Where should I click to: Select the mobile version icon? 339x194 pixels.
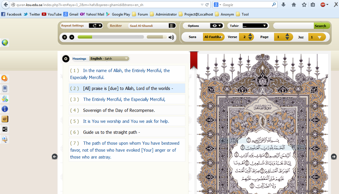5,88
